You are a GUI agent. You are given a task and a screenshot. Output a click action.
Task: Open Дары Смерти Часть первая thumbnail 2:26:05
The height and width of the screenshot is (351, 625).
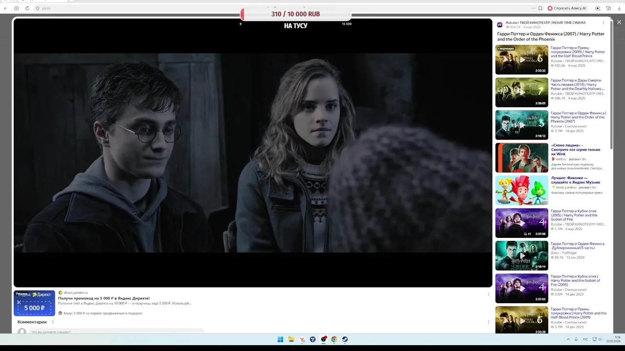point(521,92)
